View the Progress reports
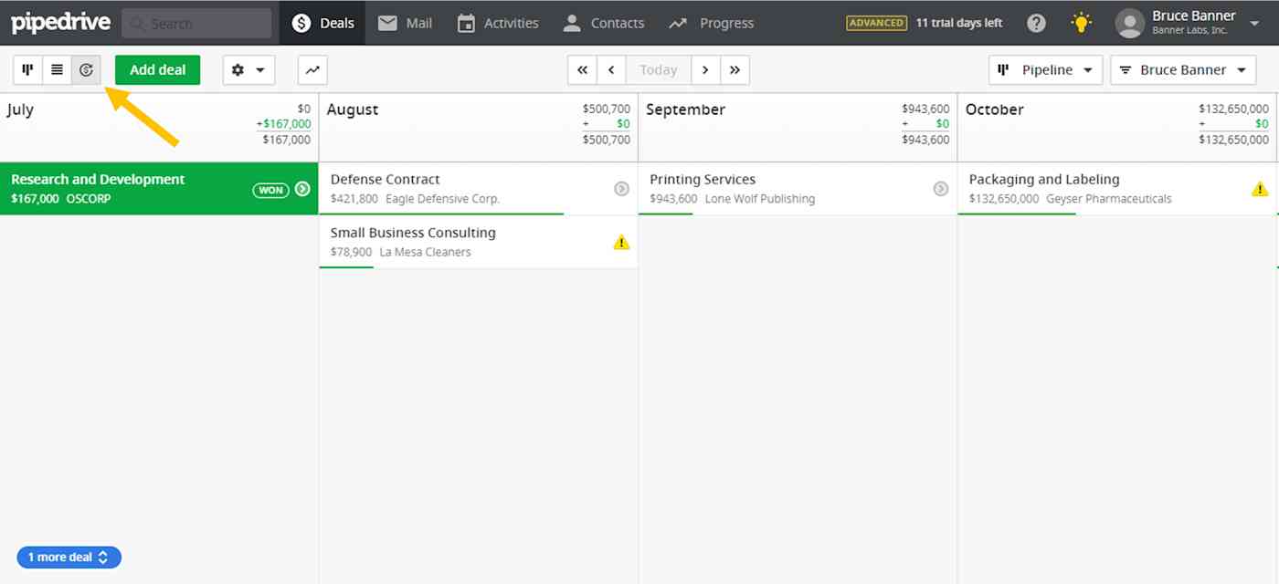The width and height of the screenshot is (1279, 584). click(712, 23)
